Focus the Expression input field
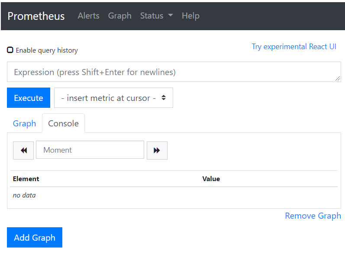 pyautogui.click(x=174, y=72)
